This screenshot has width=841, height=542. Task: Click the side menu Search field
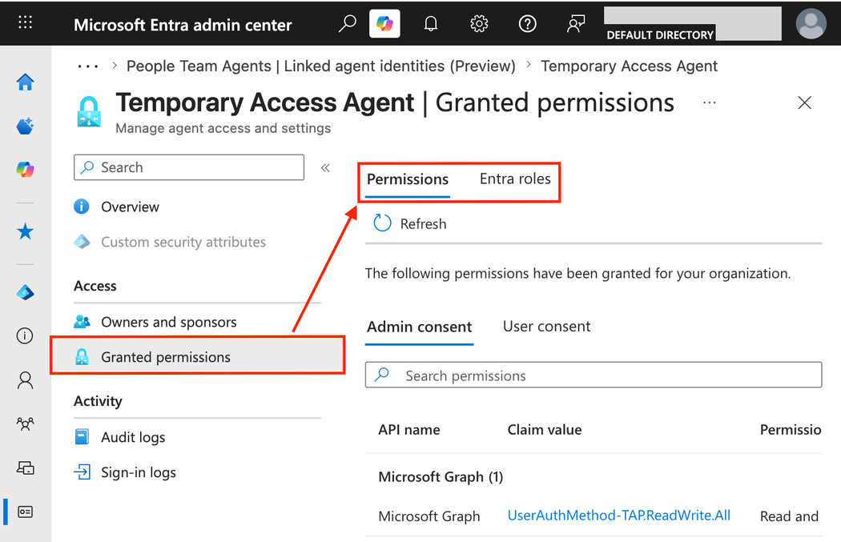click(x=189, y=167)
